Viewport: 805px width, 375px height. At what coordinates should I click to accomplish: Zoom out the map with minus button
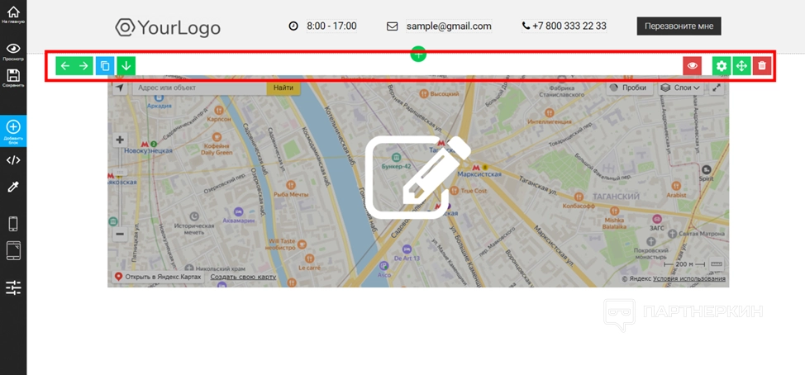click(x=120, y=235)
